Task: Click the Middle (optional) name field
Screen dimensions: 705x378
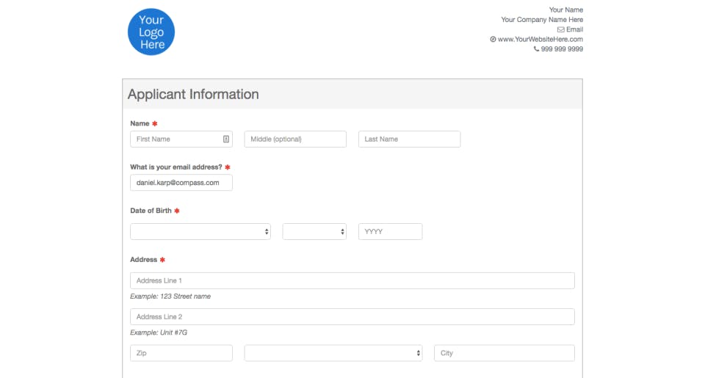Action: point(295,139)
